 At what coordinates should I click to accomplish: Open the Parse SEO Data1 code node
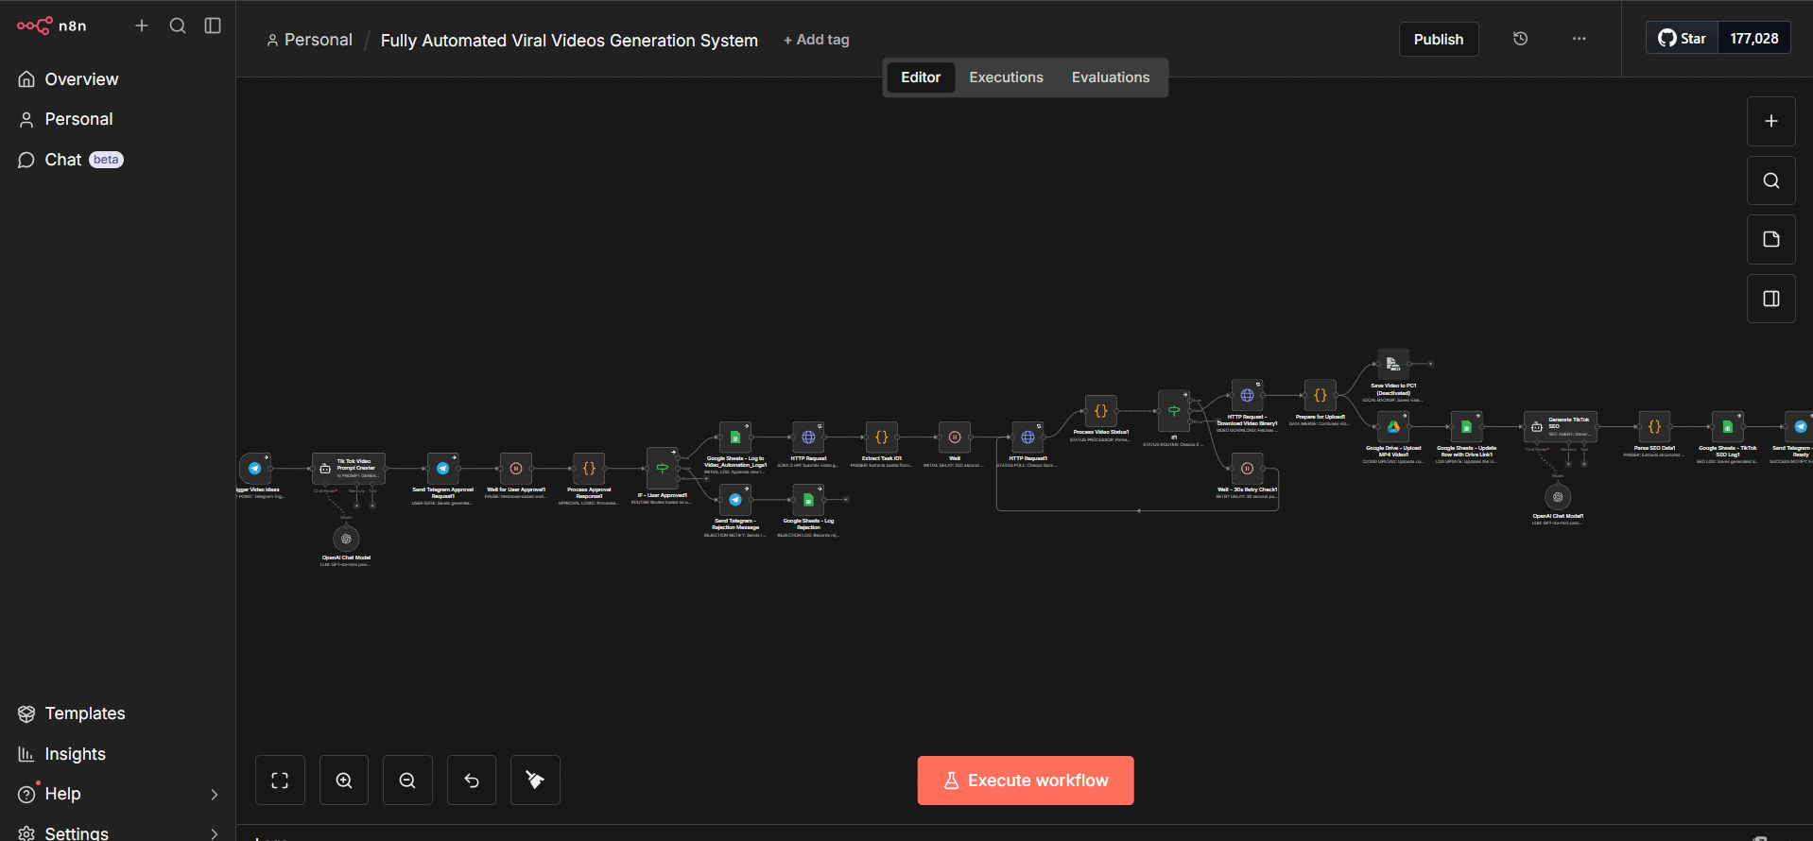tap(1655, 427)
